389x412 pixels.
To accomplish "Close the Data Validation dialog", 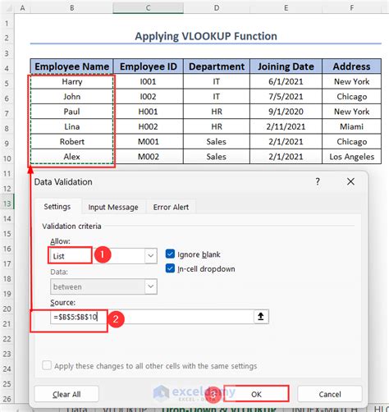I will [350, 181].
